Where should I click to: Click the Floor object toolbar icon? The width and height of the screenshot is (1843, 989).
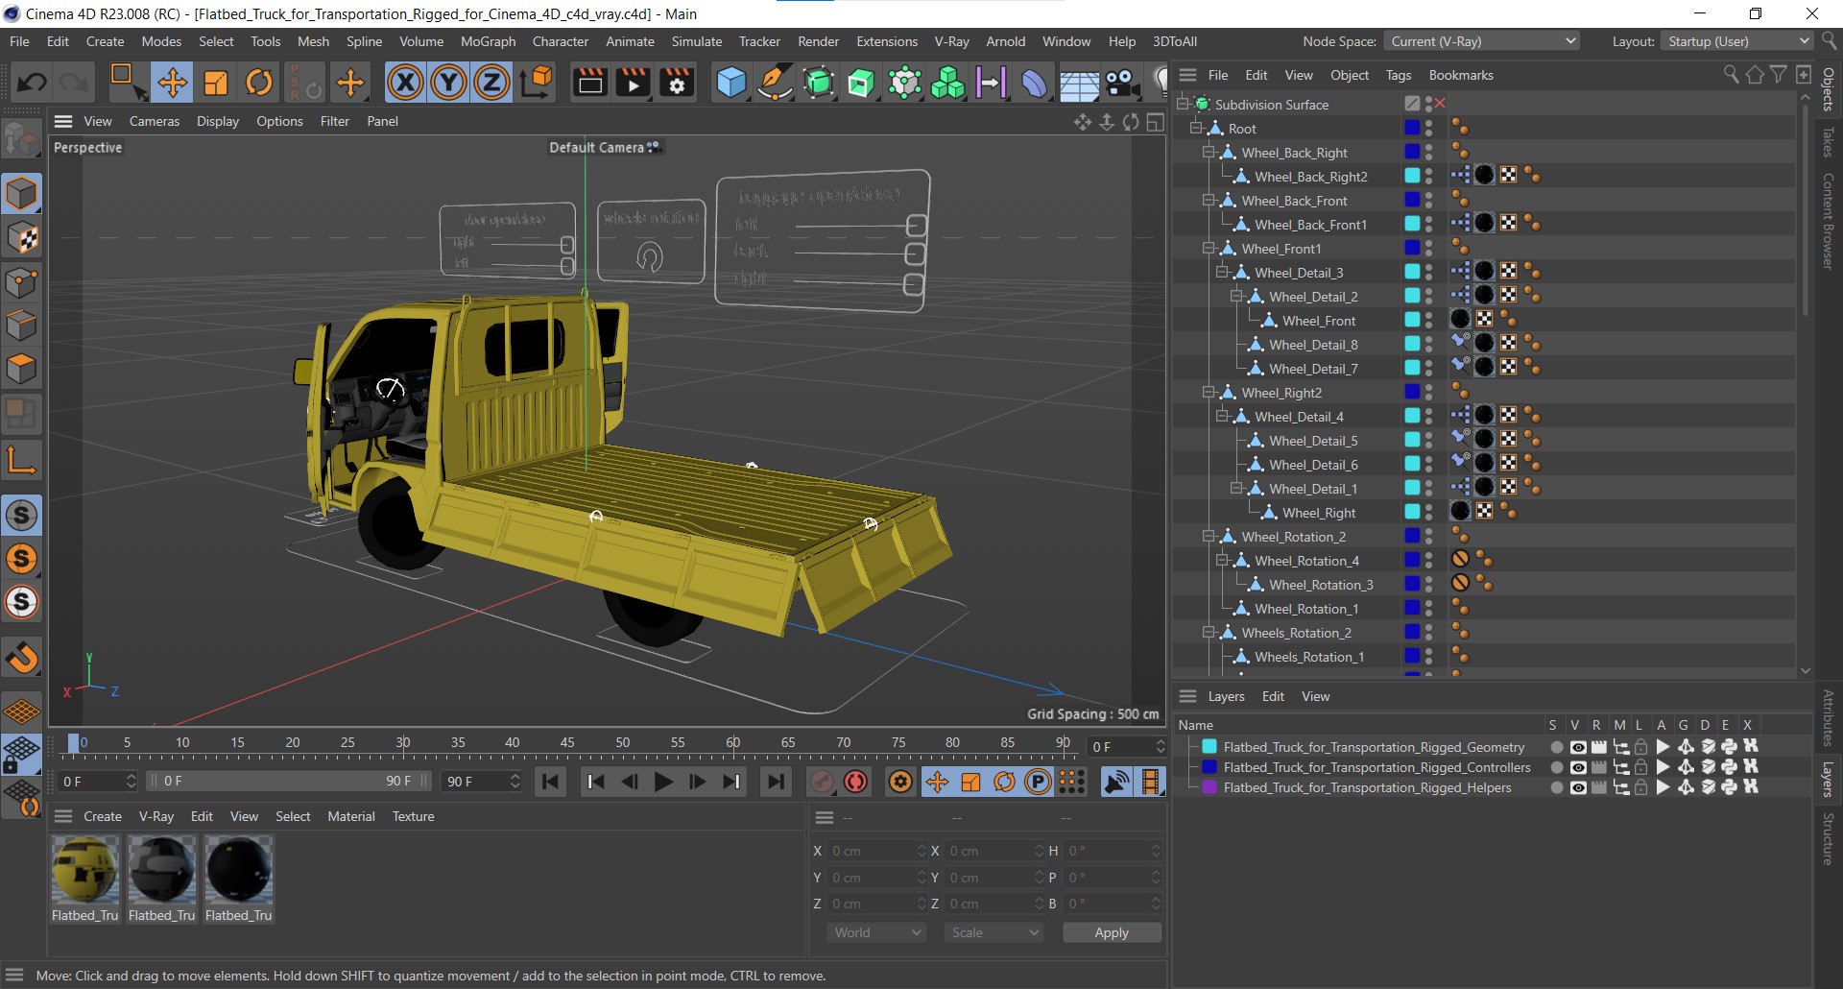(x=1079, y=83)
